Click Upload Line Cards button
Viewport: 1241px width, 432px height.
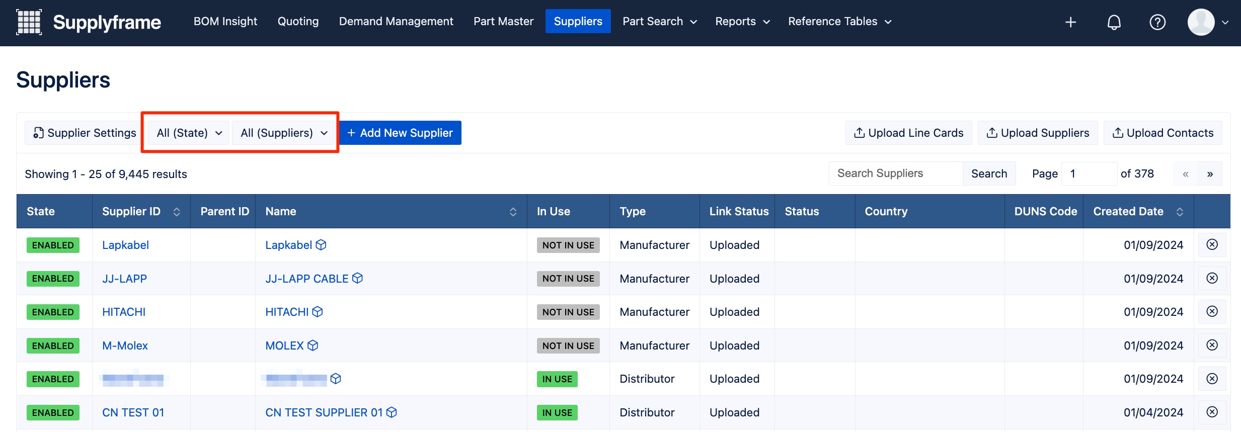[x=908, y=133]
